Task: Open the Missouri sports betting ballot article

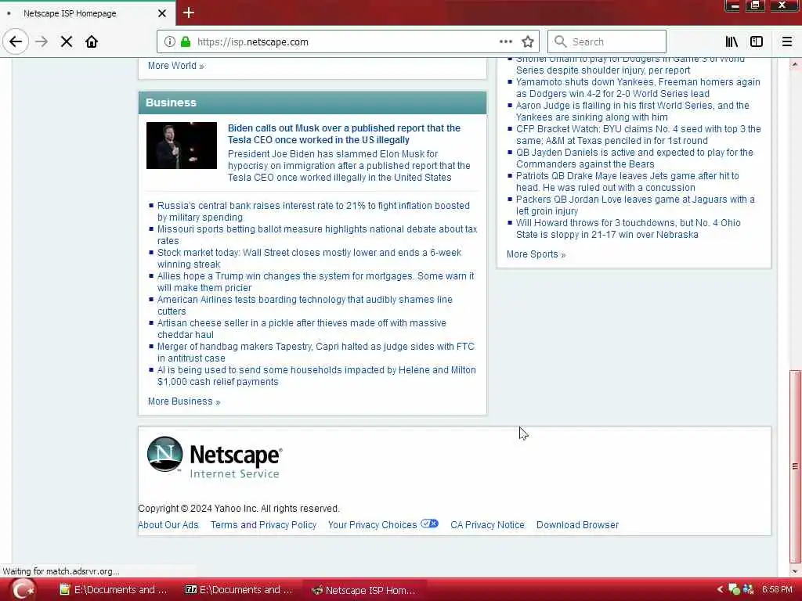Action: 317,235
